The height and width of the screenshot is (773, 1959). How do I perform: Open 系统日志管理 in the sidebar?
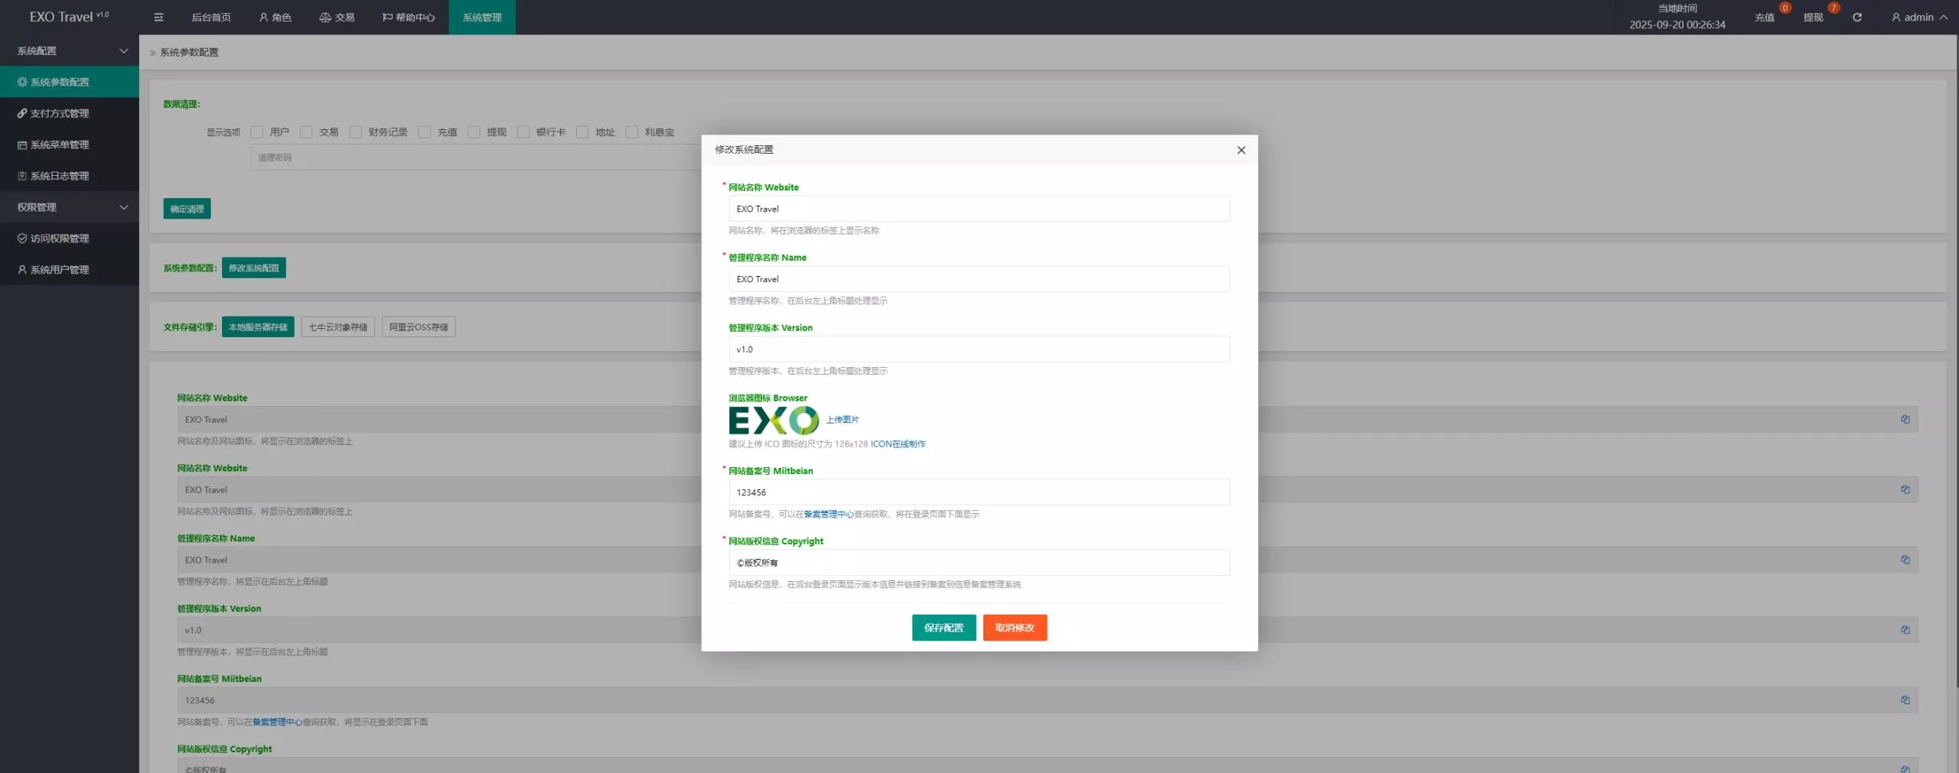click(60, 176)
